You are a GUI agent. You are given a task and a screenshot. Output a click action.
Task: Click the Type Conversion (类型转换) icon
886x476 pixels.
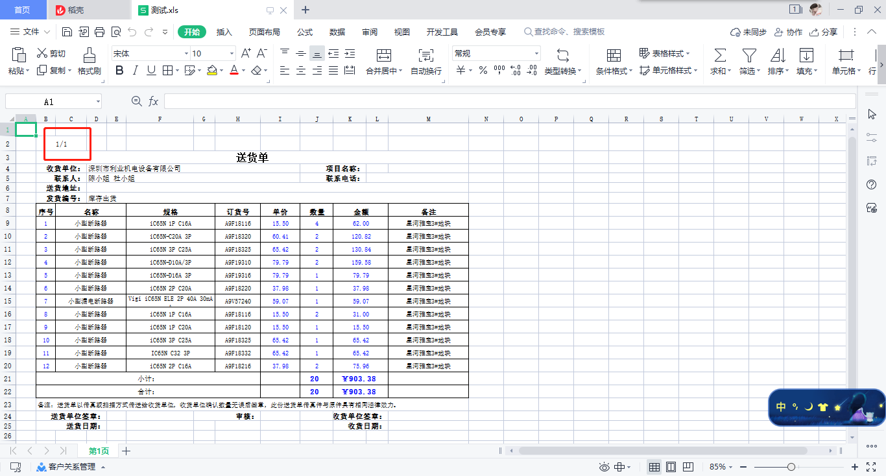coord(563,54)
